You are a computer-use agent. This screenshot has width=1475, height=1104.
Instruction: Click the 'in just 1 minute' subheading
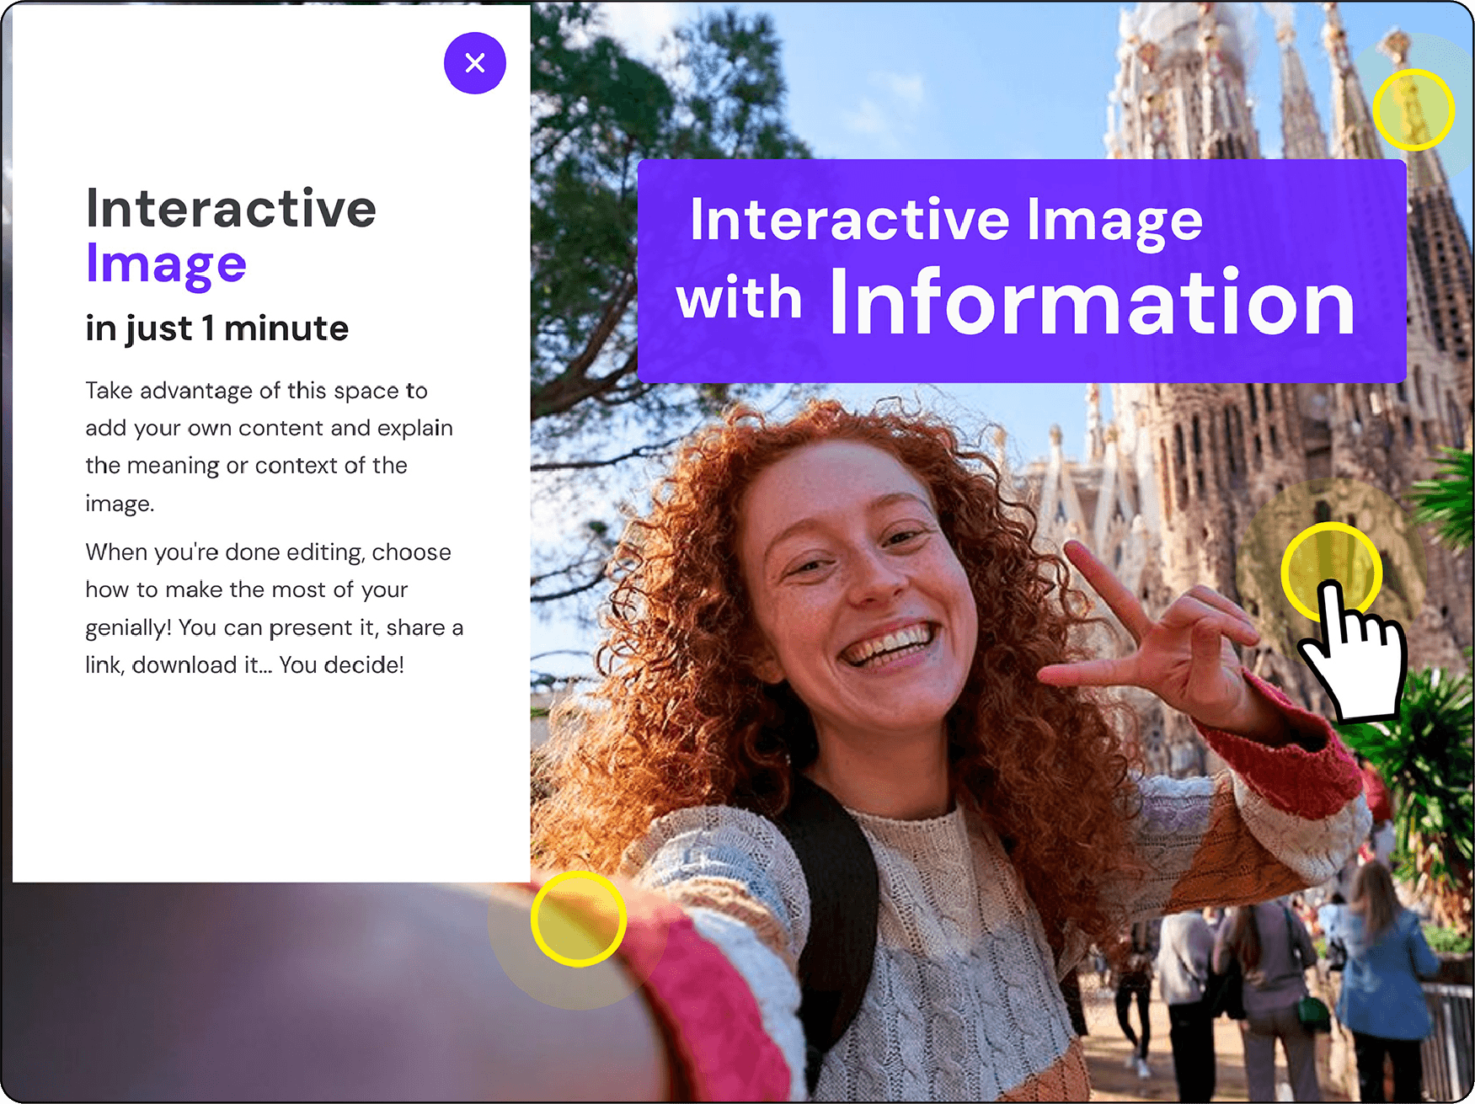[216, 328]
